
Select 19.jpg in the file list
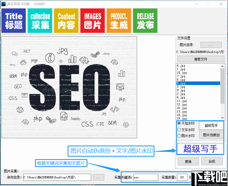[198, 118]
